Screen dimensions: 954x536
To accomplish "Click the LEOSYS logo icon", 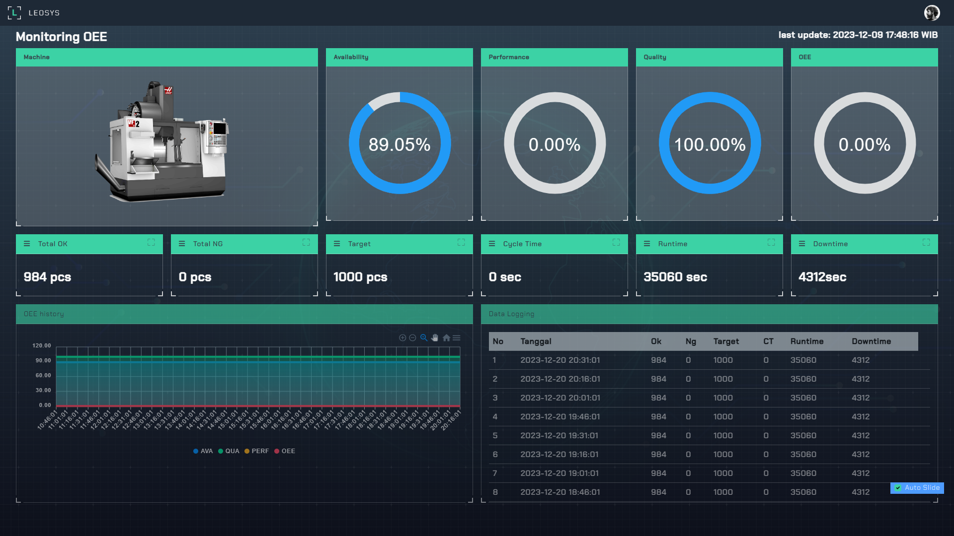I will (14, 13).
